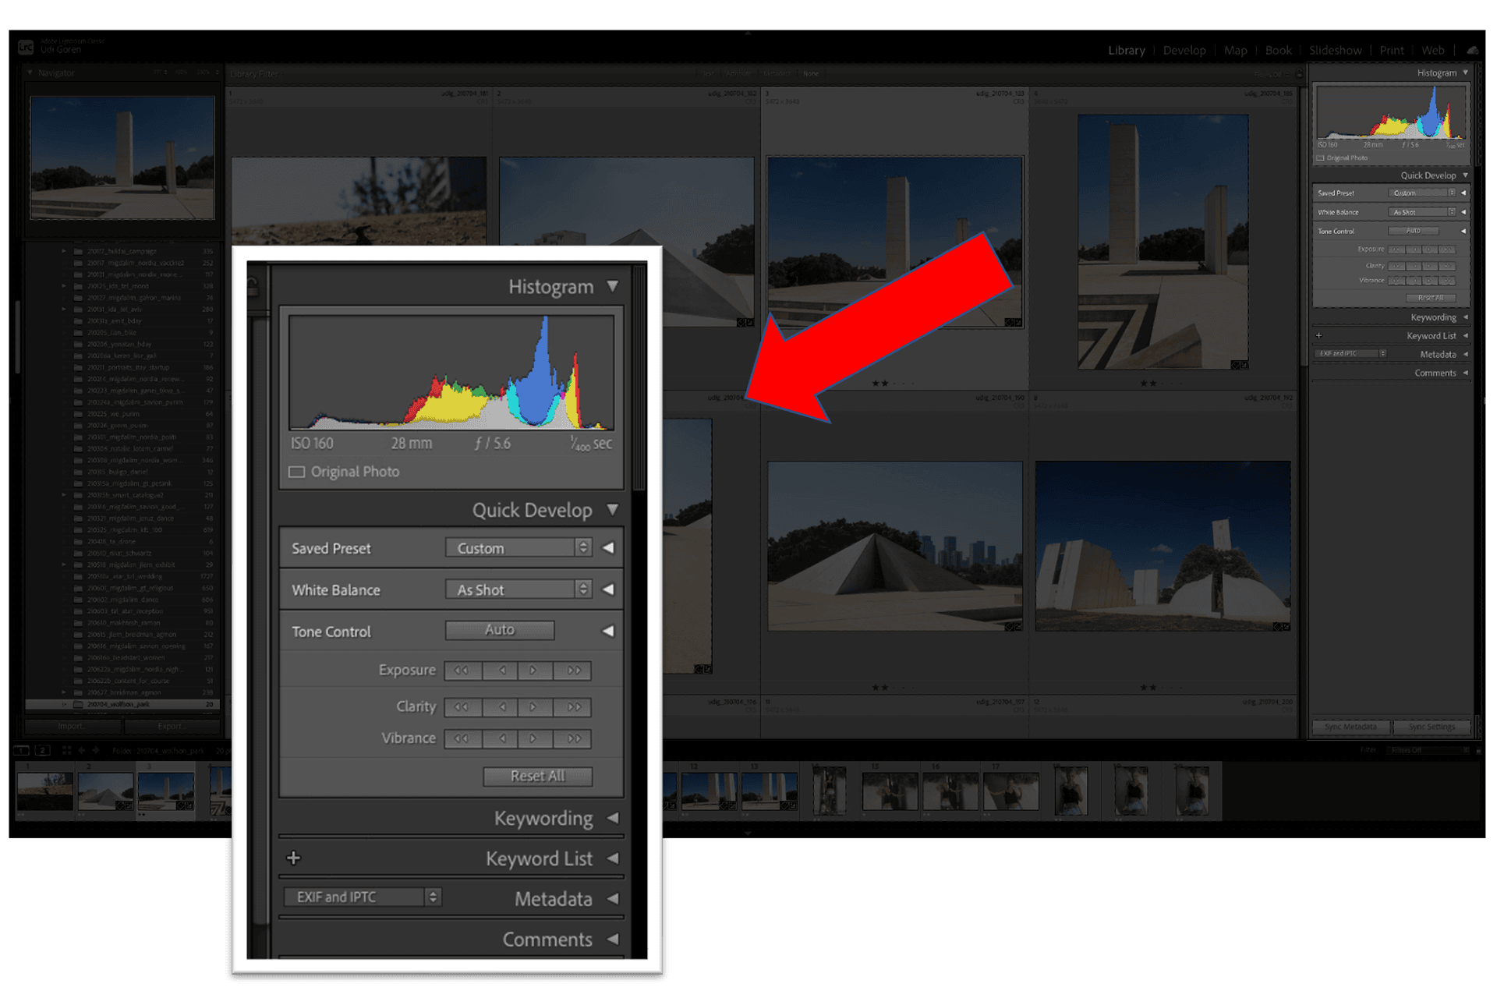Screen dimensions: 1497x998
Task: Click Exposure double-left decrease arrow in enlarged panel
Action: tap(462, 671)
